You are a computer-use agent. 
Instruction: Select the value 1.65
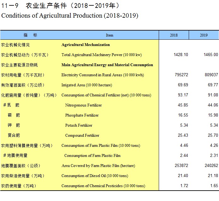pyautogui.click(x=214, y=186)
